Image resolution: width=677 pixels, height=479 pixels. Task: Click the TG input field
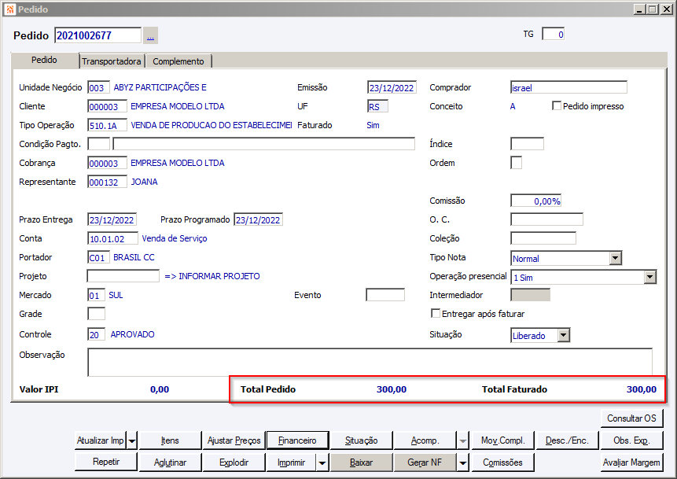(553, 34)
